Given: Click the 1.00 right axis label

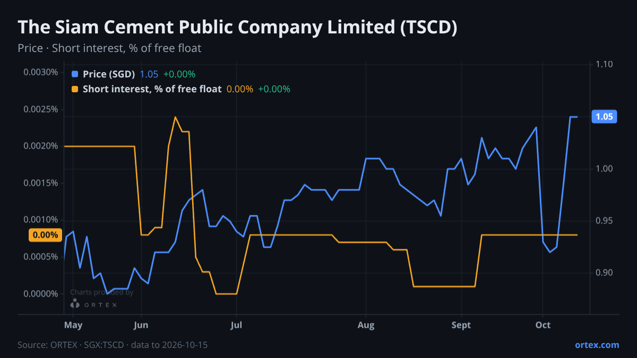Looking at the screenshot, I should click(605, 169).
